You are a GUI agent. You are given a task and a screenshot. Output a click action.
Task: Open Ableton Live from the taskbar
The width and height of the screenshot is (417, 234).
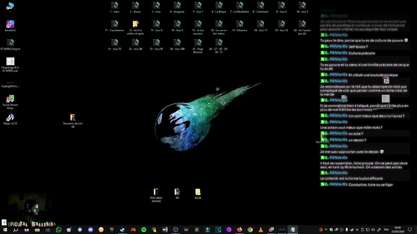pyautogui.click(x=186, y=230)
